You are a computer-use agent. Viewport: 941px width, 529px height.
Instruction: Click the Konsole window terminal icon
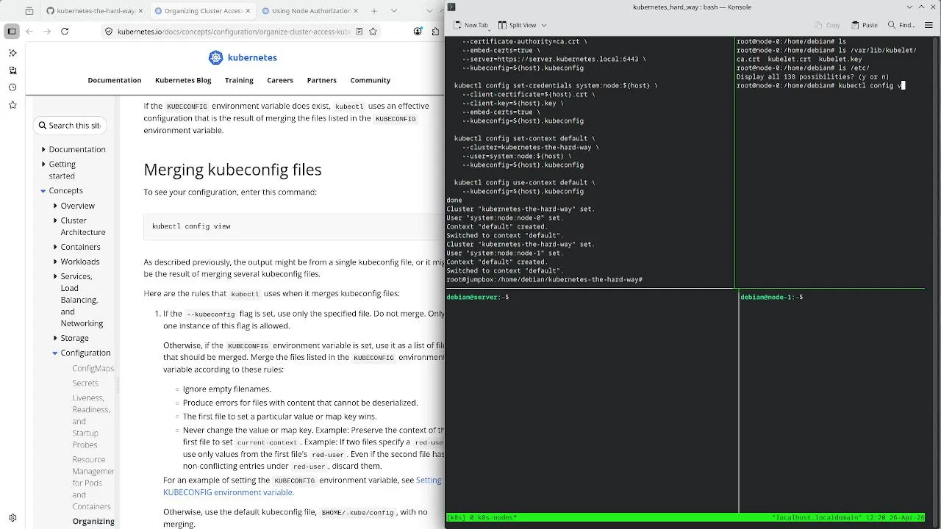point(451,7)
